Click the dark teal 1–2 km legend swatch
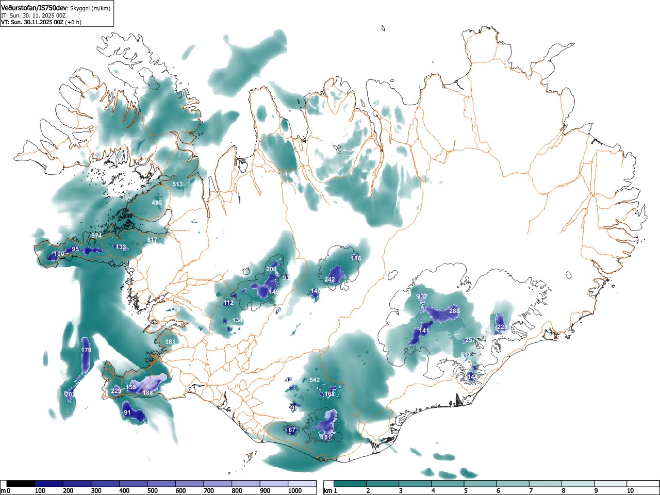The height and width of the screenshot is (495, 660). coord(350,484)
